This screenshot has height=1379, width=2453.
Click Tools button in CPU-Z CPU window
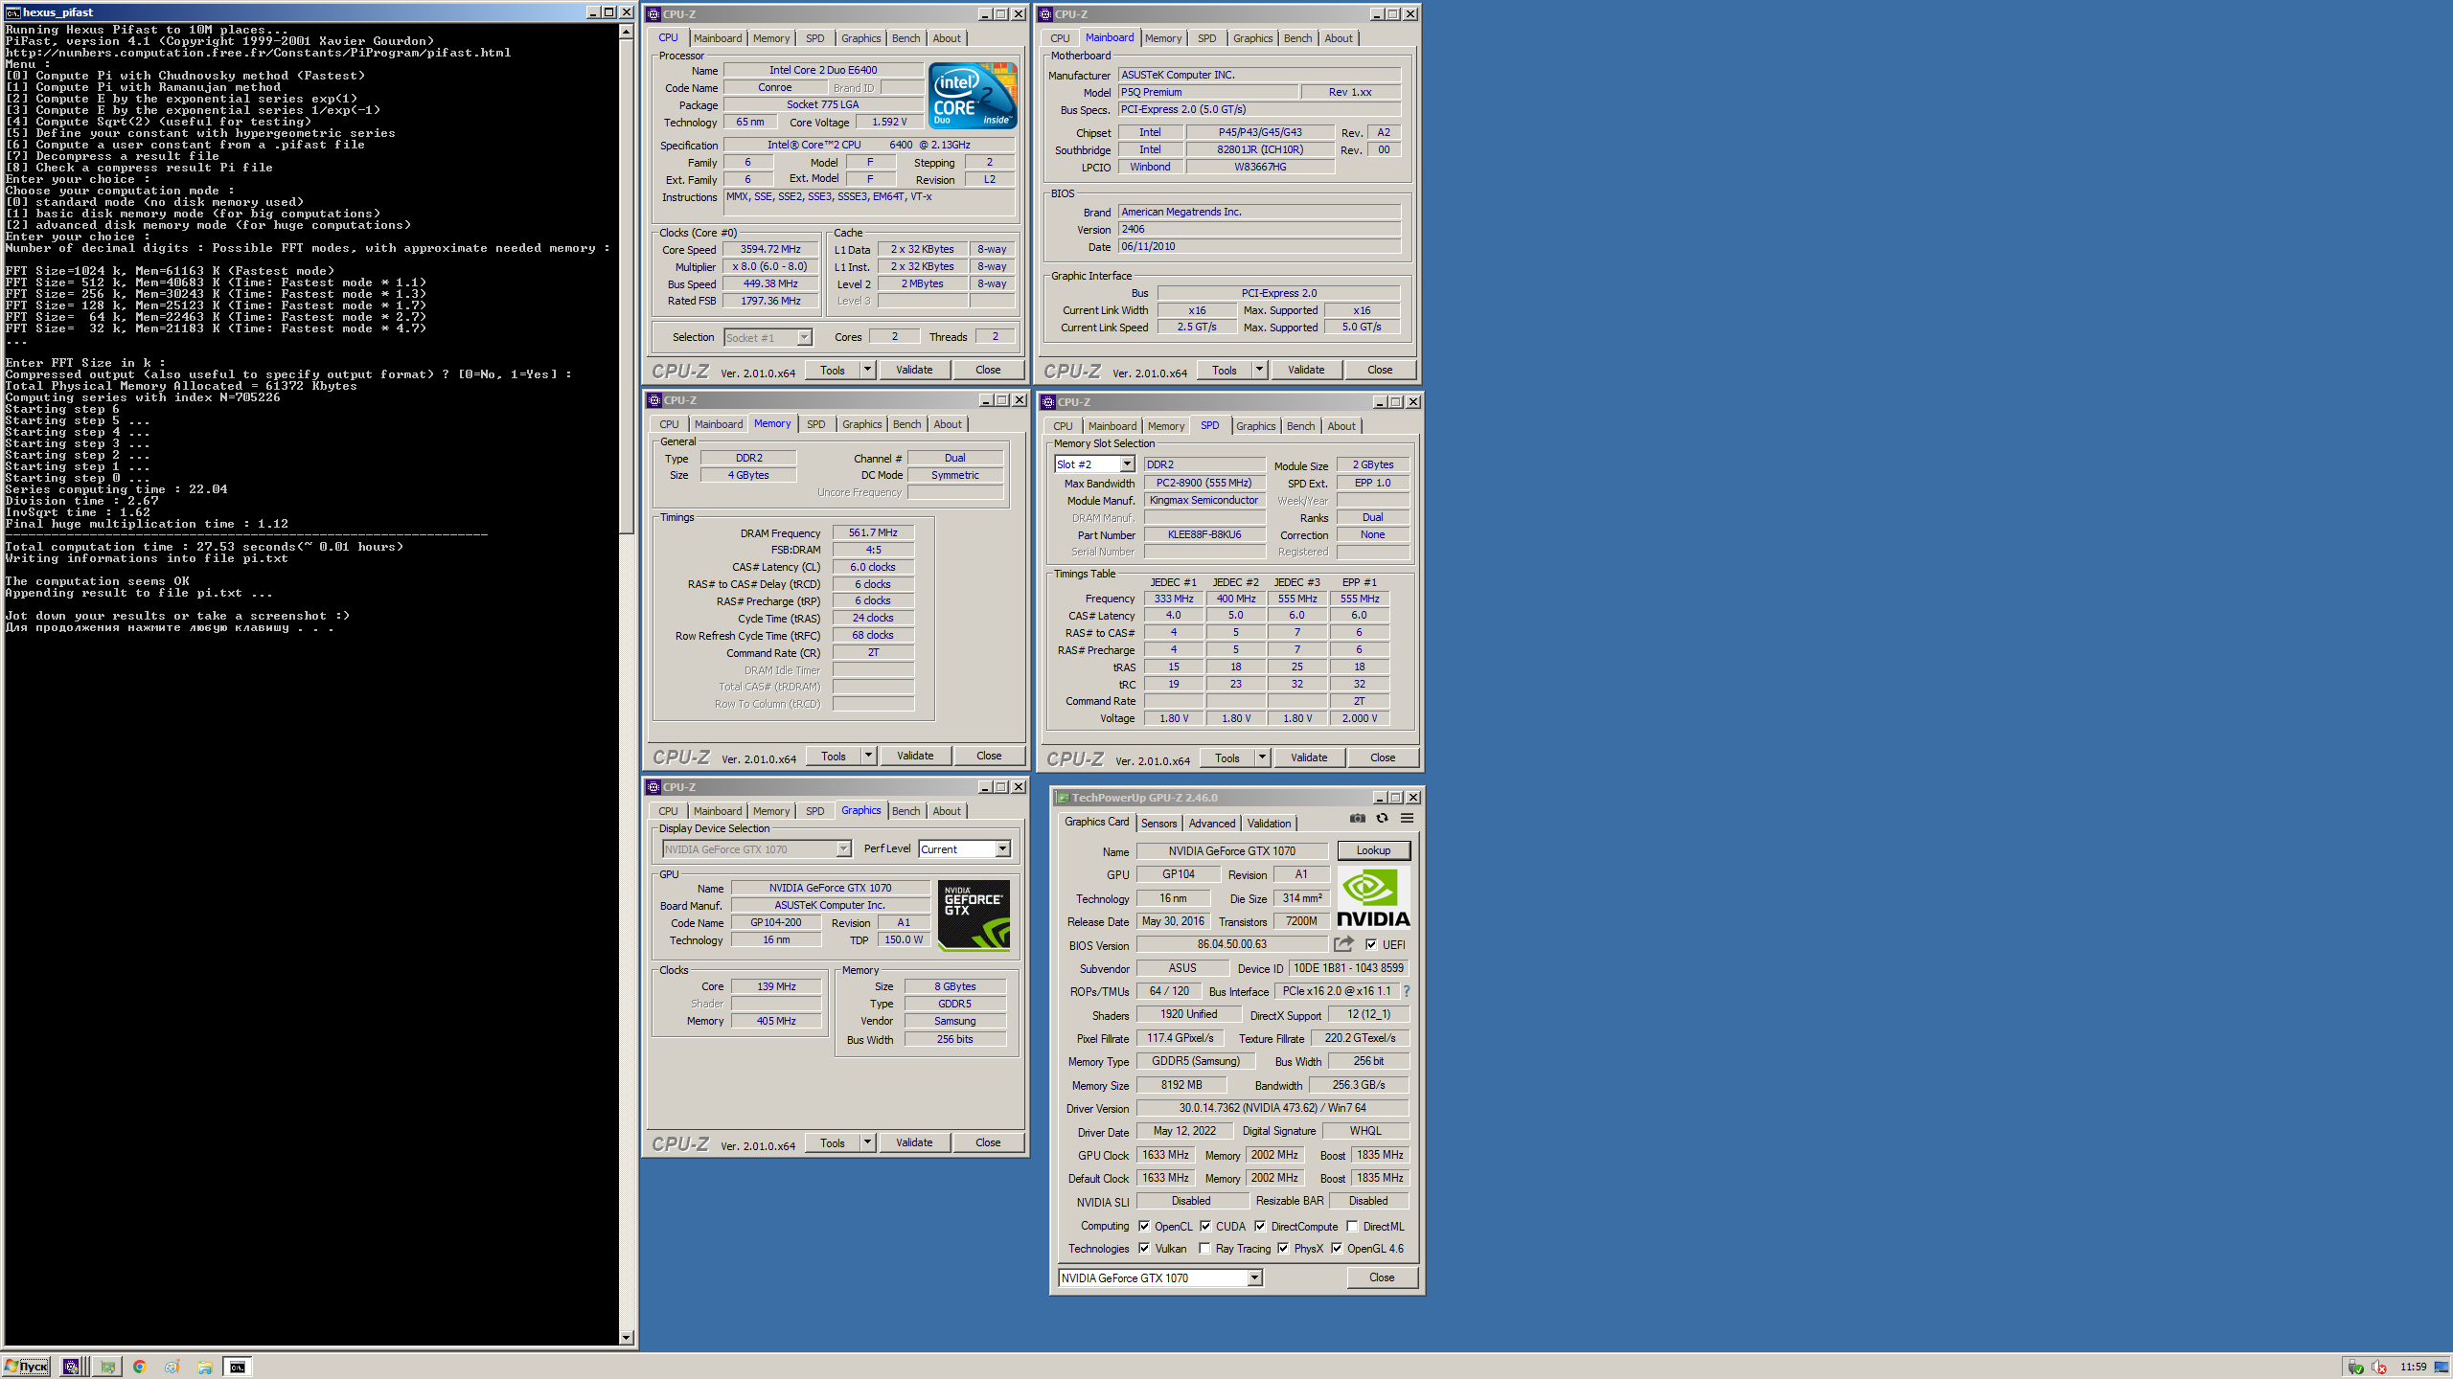(x=833, y=370)
